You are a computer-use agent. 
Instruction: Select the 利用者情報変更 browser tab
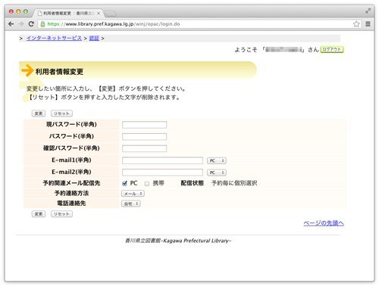tap(67, 13)
